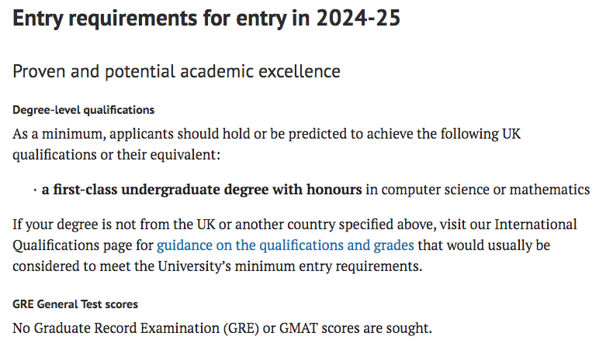Click the words 'Qualifications page for'

click(83, 245)
